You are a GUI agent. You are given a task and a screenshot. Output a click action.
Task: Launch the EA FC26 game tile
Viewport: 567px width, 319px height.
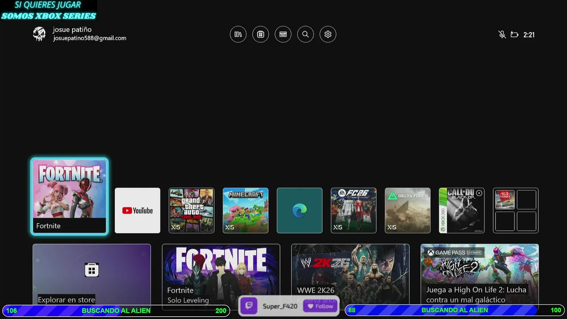click(x=353, y=210)
